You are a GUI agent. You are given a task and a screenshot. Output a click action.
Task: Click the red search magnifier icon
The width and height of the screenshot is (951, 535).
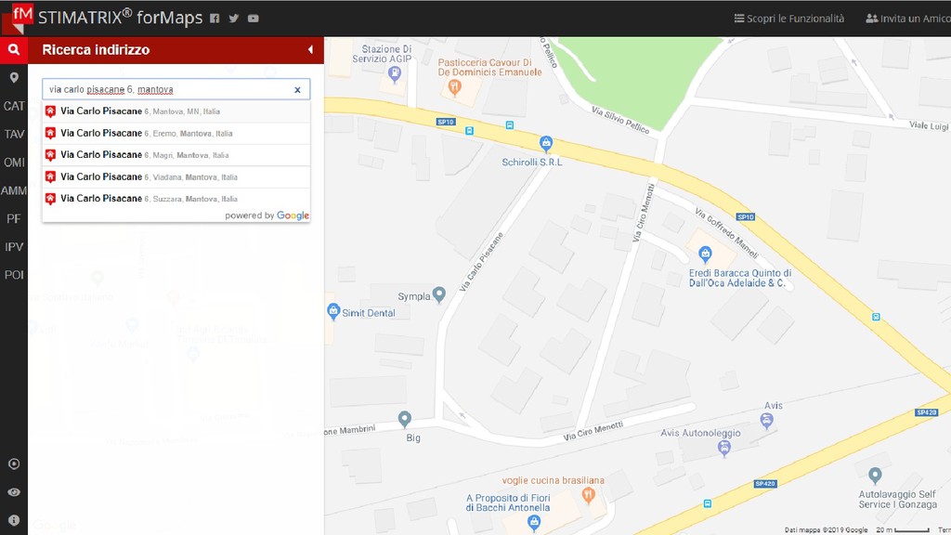pos(14,50)
